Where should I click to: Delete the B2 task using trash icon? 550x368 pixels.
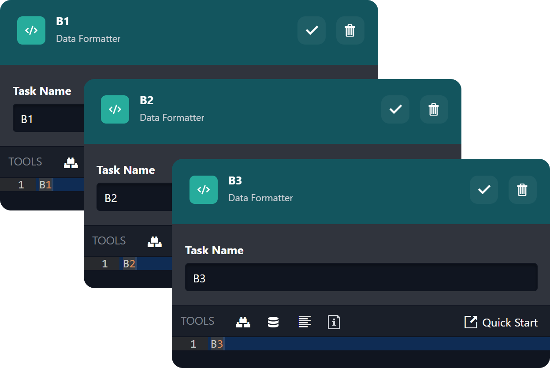pyautogui.click(x=434, y=109)
